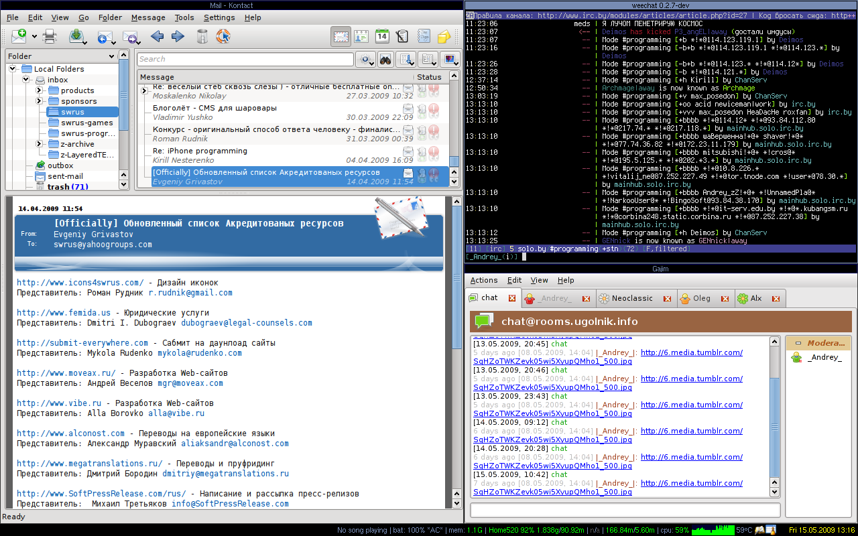This screenshot has width=858, height=536.
Task: Select the outbox folder
Action: click(54, 165)
